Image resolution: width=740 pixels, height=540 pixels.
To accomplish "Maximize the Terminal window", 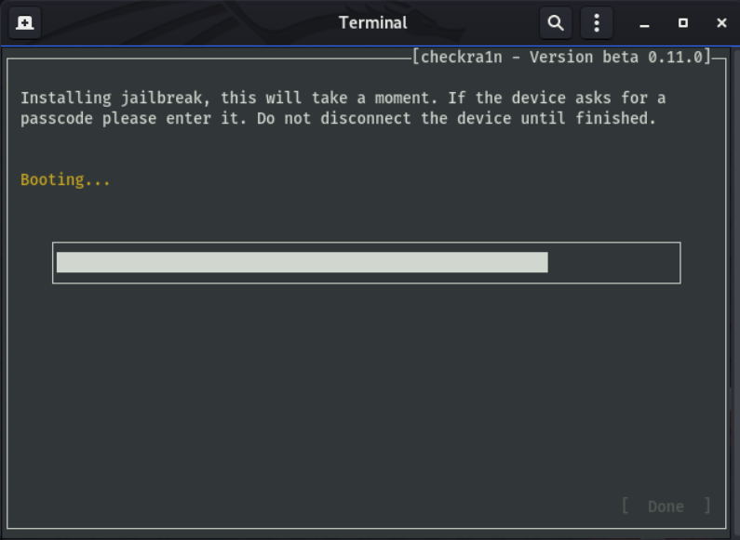I will 683,22.
